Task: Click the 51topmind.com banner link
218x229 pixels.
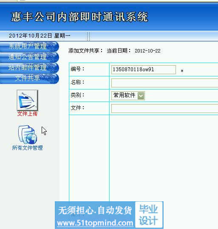Action: pyautogui.click(x=95, y=223)
